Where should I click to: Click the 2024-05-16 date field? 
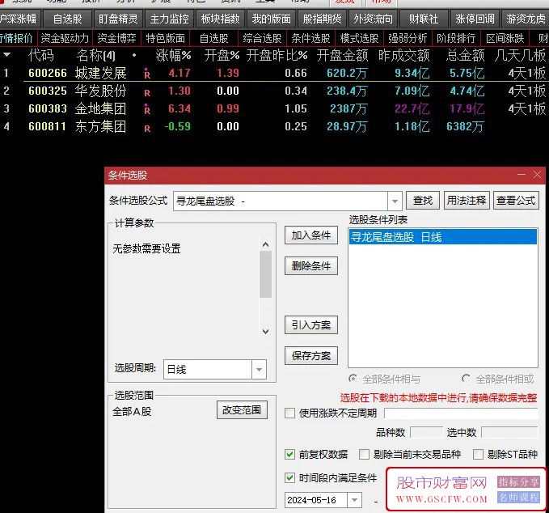click(x=316, y=500)
